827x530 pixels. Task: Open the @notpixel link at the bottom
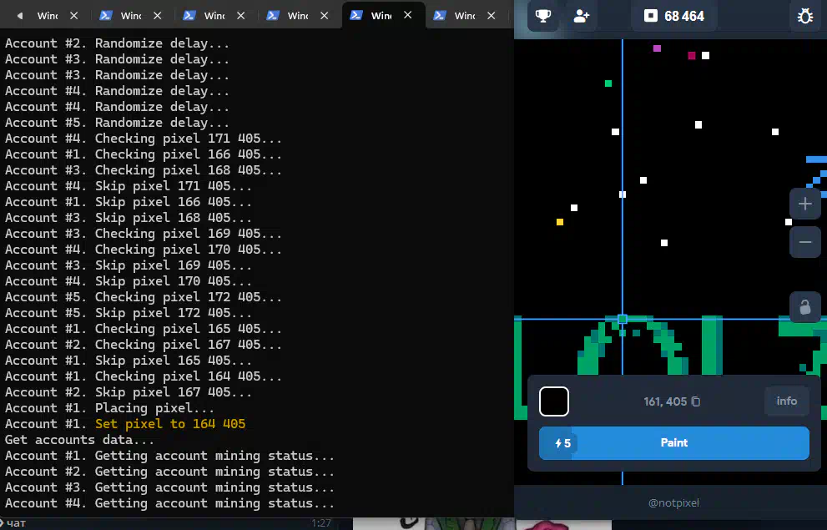tap(673, 502)
